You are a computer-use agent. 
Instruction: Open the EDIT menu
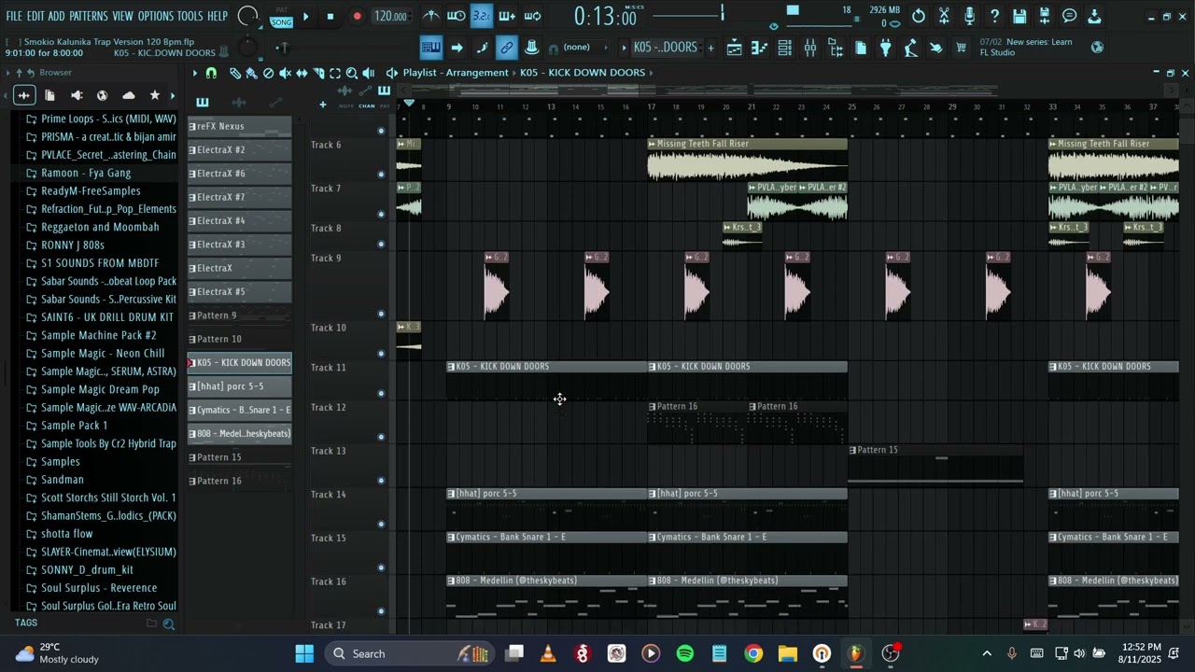(35, 17)
